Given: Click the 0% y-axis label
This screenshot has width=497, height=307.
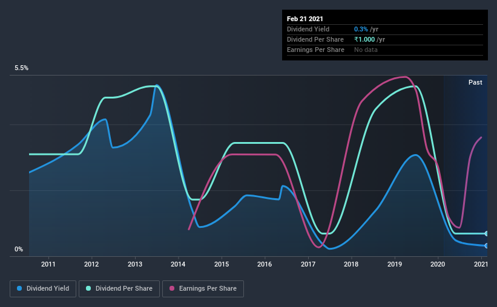Looking at the screenshot, I should click(x=19, y=250).
